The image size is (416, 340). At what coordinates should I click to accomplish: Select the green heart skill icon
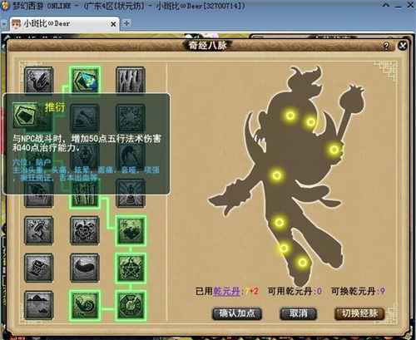[131, 230]
